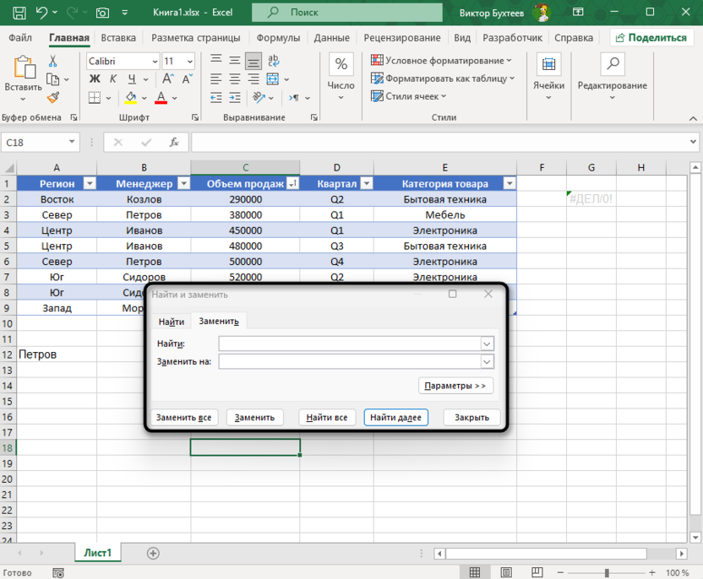This screenshot has width=703, height=579.
Task: Open the Cells (Ячейки) group icon
Action: (548, 66)
